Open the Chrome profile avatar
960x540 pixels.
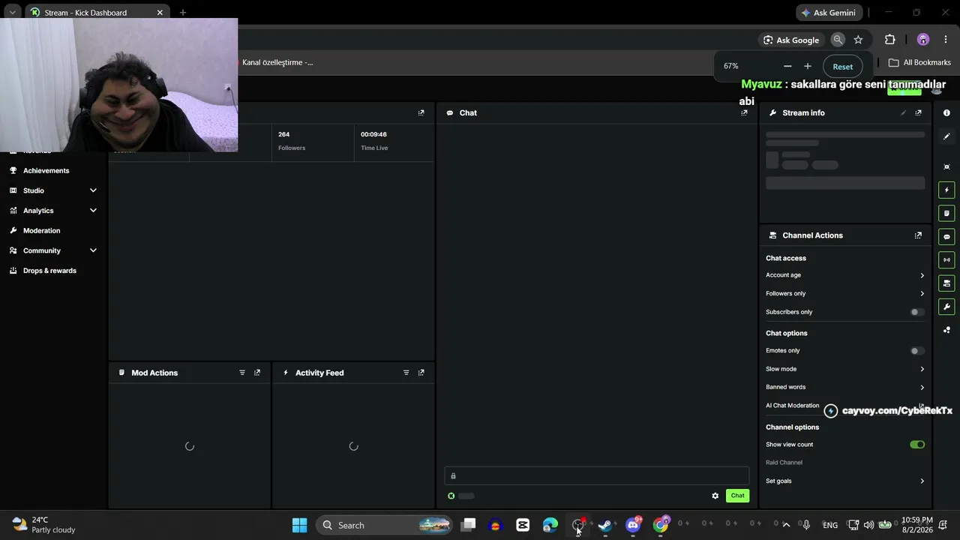[x=923, y=40]
